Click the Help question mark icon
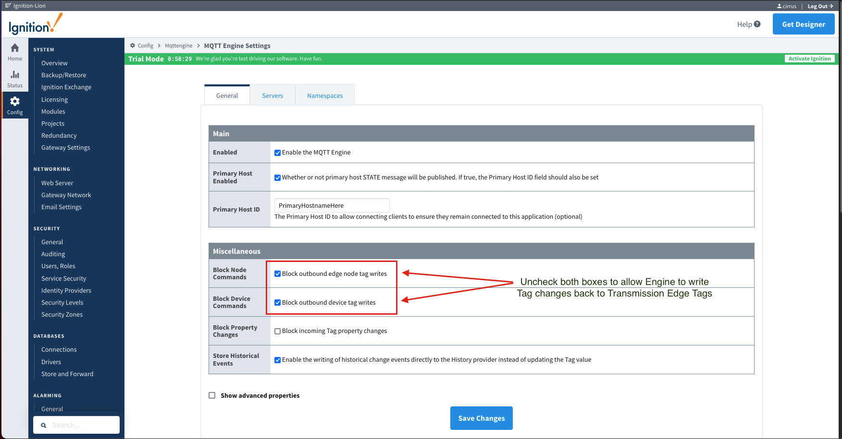The image size is (842, 439). [x=757, y=24]
